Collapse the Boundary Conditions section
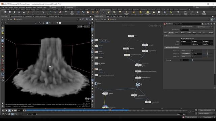This screenshot has height=121, width=216. pyautogui.click(x=165, y=48)
